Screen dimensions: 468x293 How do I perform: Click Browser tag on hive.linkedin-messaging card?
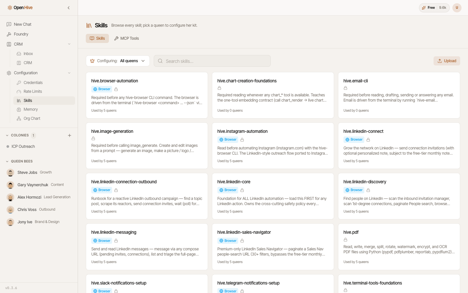click(x=102, y=241)
